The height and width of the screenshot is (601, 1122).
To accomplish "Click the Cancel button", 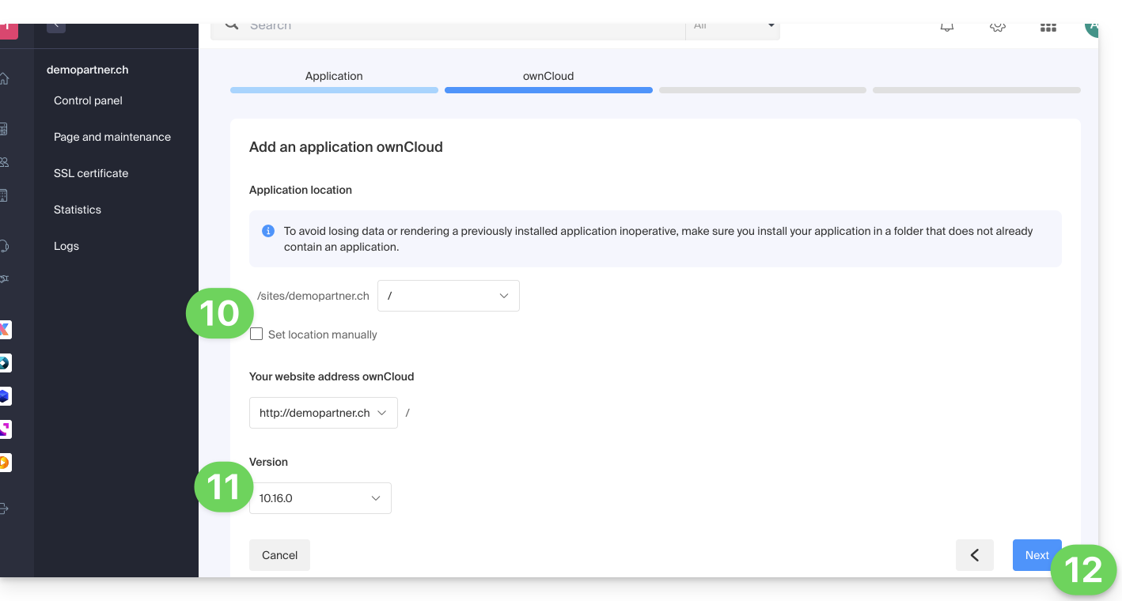I will point(279,555).
